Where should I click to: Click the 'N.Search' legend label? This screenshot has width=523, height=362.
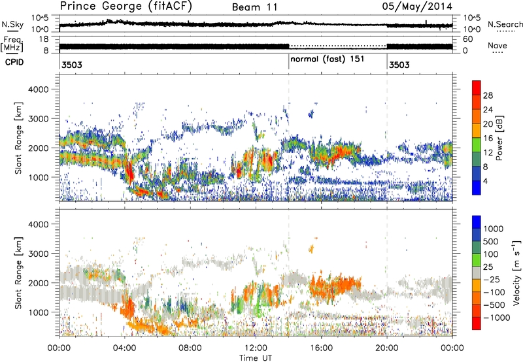[505, 24]
